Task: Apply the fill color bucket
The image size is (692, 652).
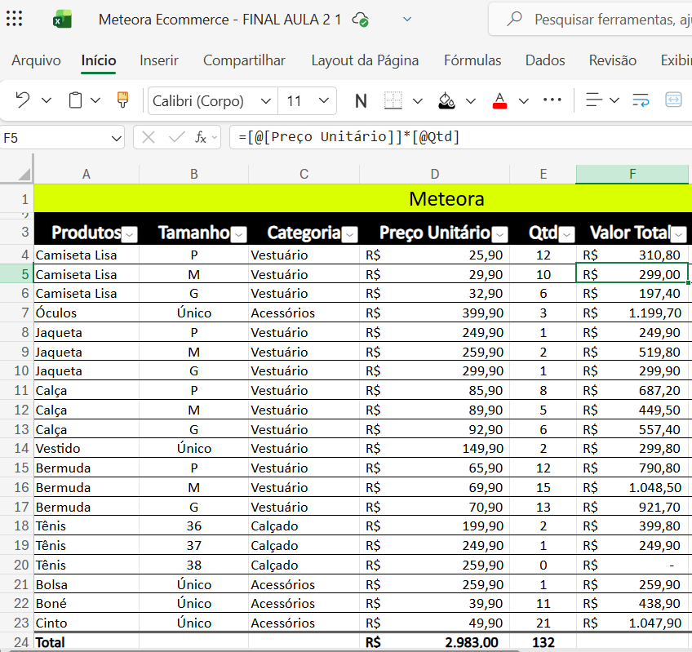Action: pyautogui.click(x=446, y=100)
